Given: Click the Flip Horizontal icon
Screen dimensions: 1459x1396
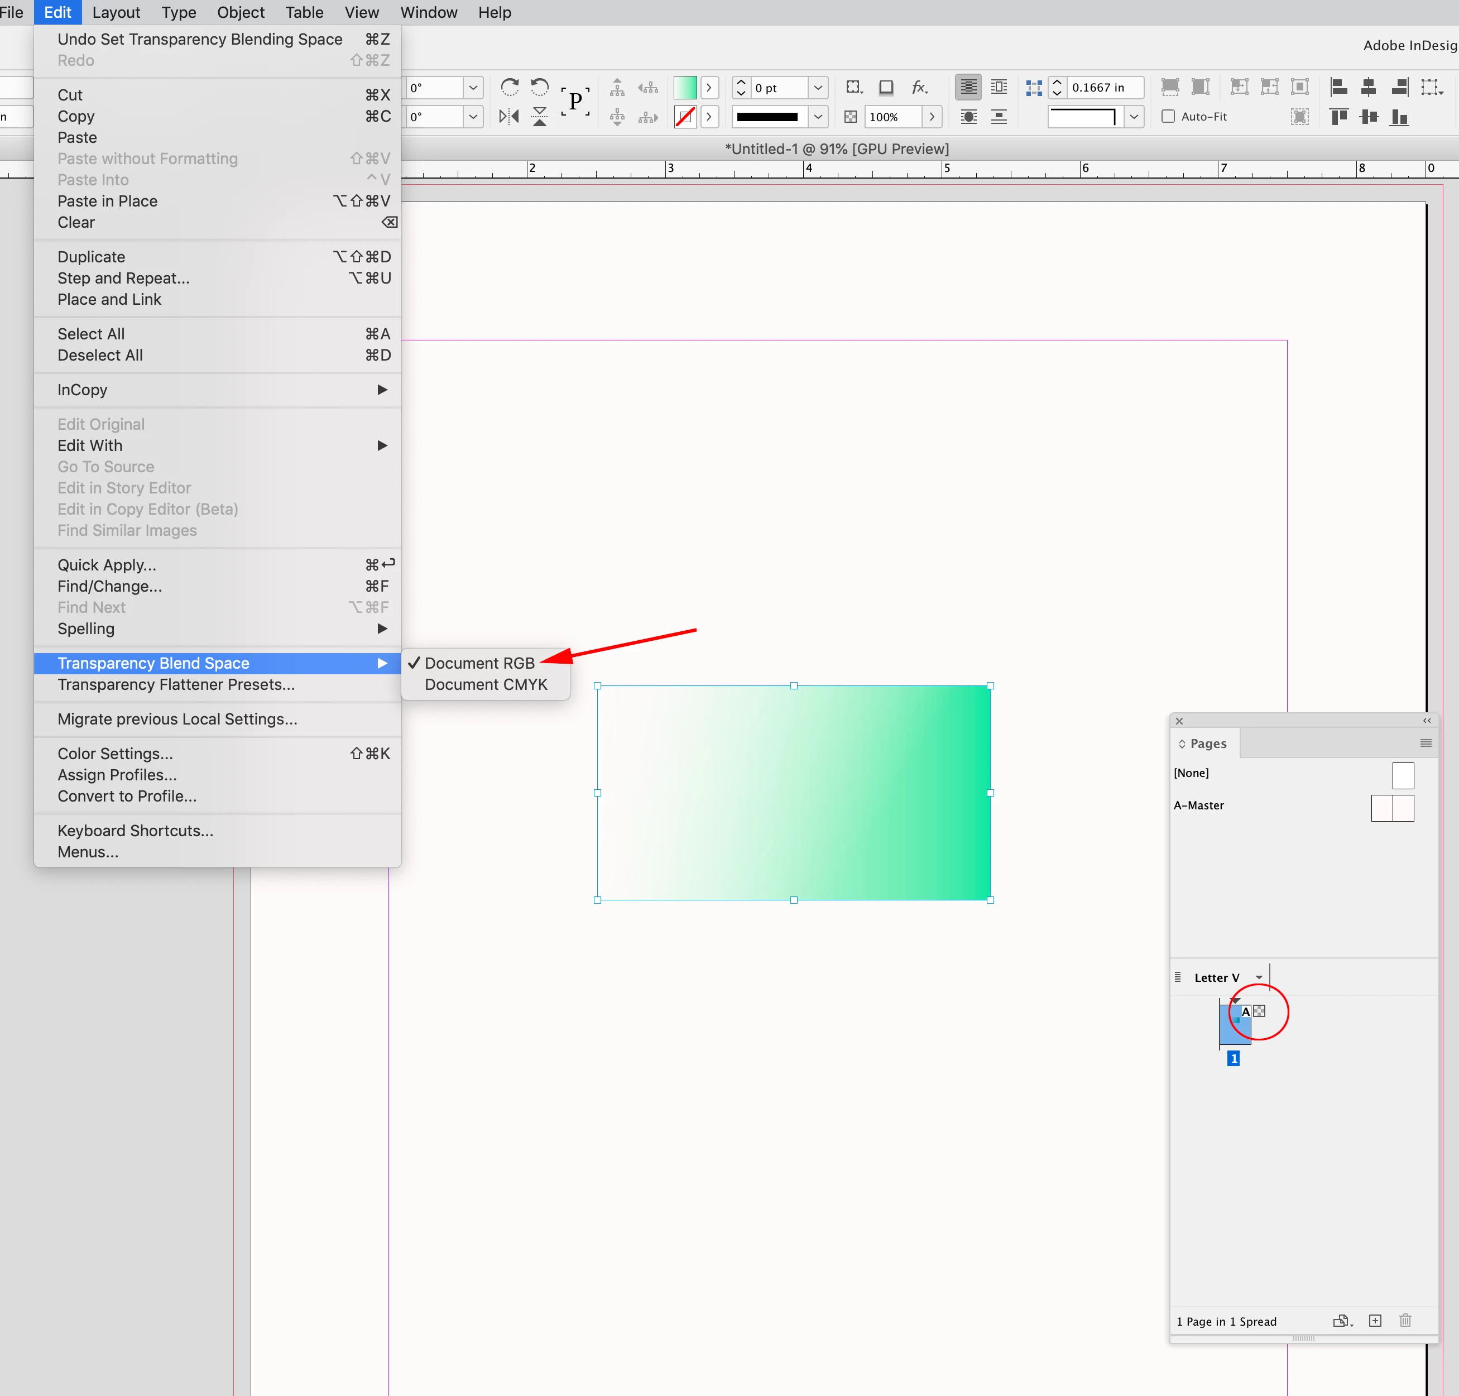Looking at the screenshot, I should coord(510,117).
